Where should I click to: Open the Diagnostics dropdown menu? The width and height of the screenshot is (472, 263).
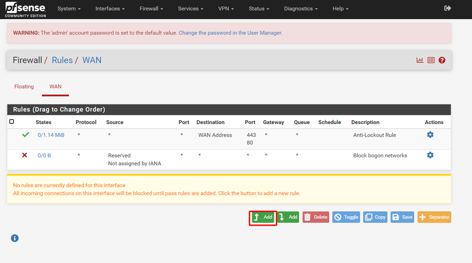point(301,9)
